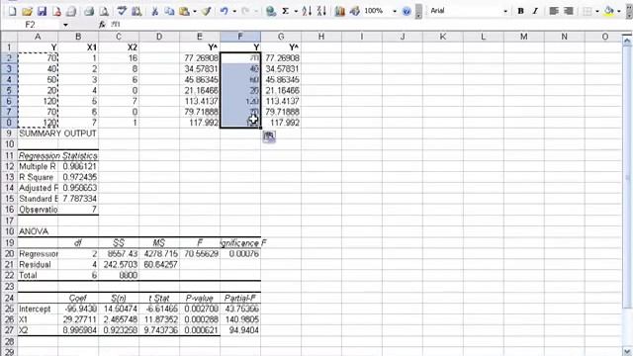Select the ANOVA label cell
Viewport: 633px width, 356px height.
click(x=38, y=231)
